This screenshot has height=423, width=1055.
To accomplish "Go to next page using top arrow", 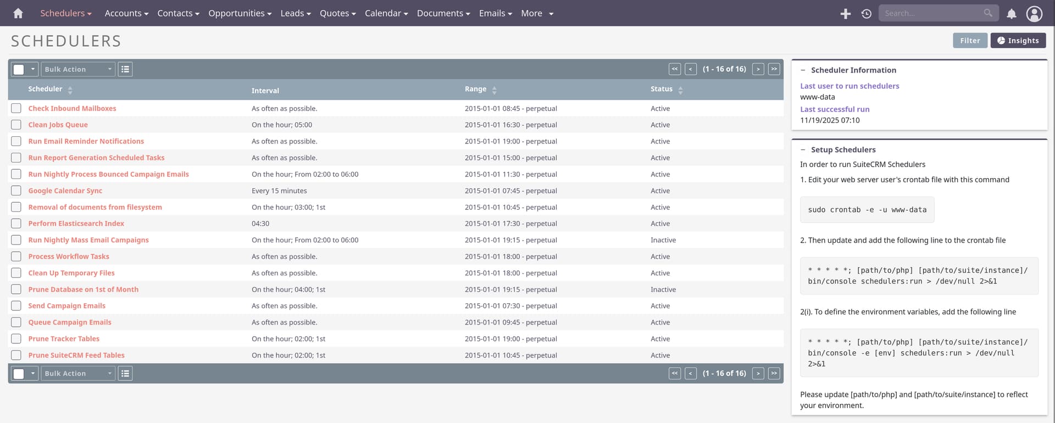I will pyautogui.click(x=758, y=69).
